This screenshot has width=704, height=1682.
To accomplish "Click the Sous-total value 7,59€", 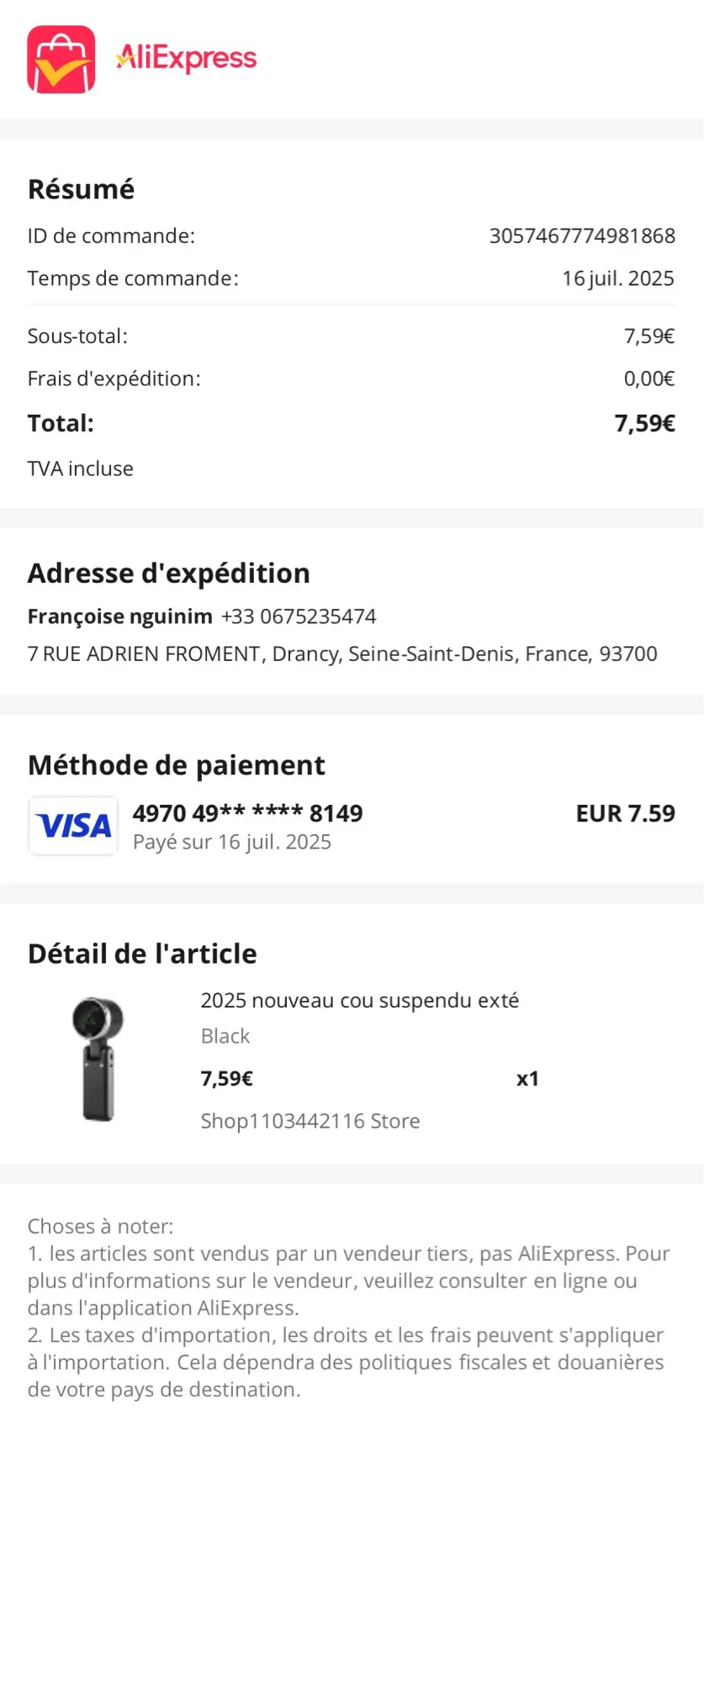I will 649,336.
